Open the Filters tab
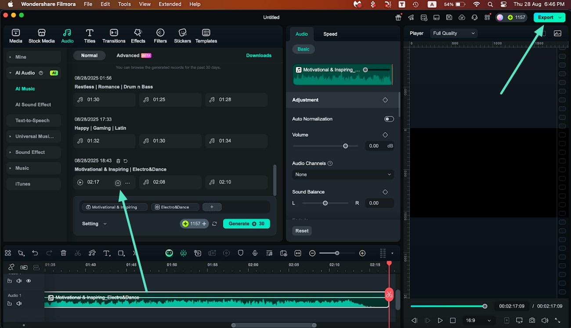This screenshot has width=571, height=328. click(160, 36)
